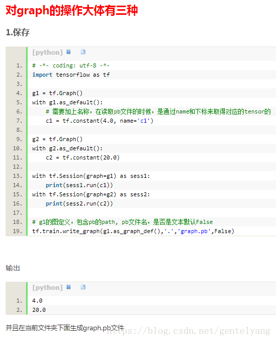Click the view plain icon in output code block

click(x=68, y=287)
